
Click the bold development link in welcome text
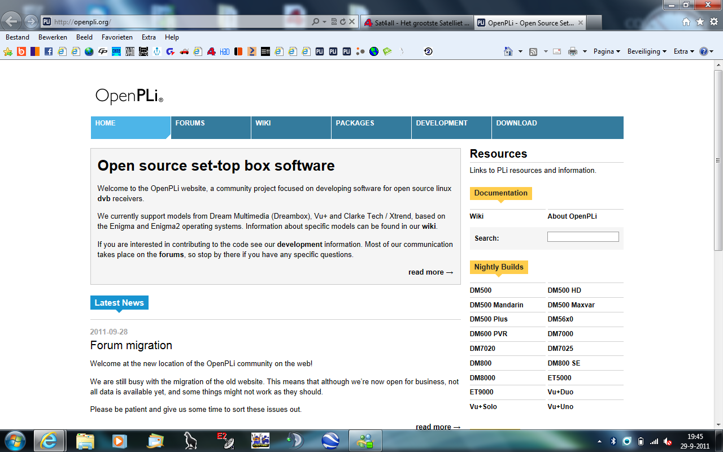(x=299, y=245)
